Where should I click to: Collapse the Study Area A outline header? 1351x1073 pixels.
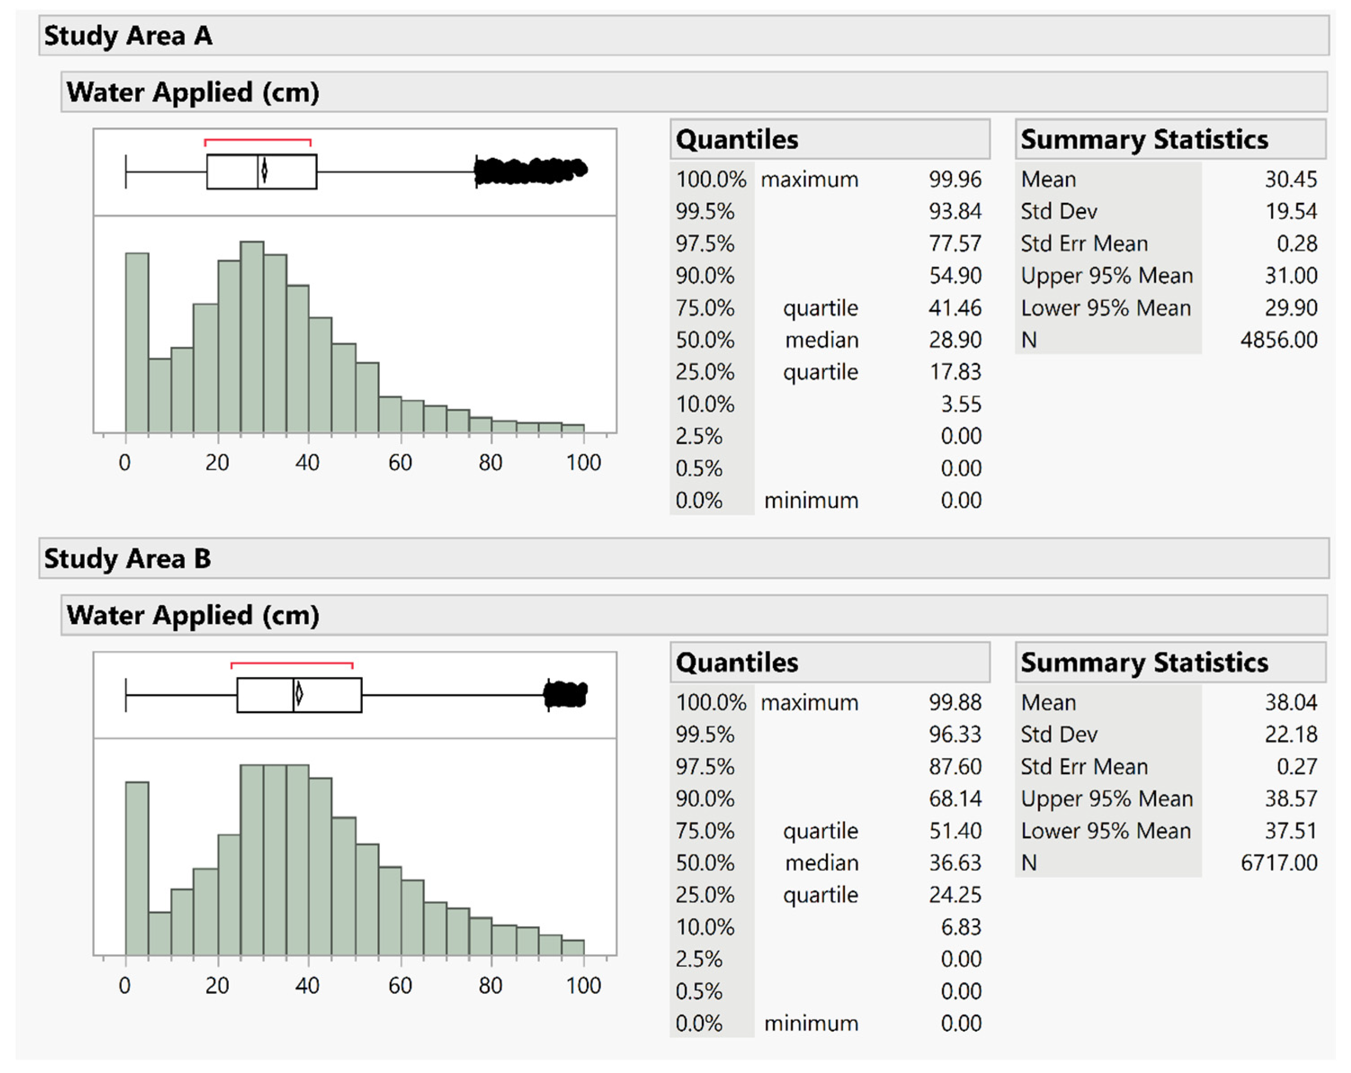tap(128, 36)
